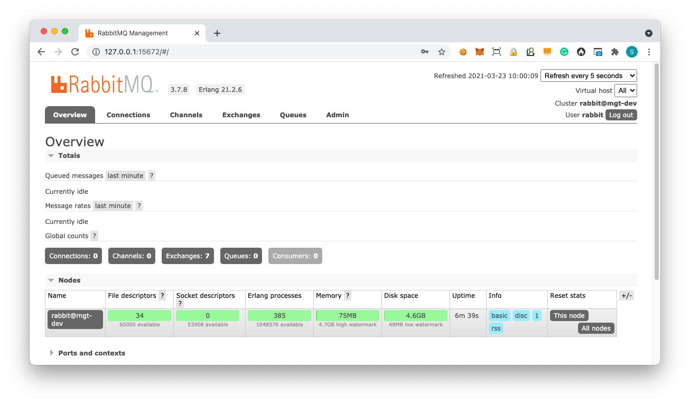Switch to the Admin tab

pos(338,115)
